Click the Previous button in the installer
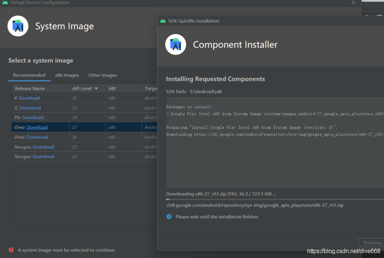 point(372,242)
